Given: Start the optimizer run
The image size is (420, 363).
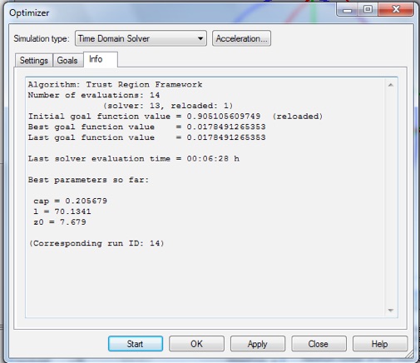Looking at the screenshot, I should [x=136, y=344].
